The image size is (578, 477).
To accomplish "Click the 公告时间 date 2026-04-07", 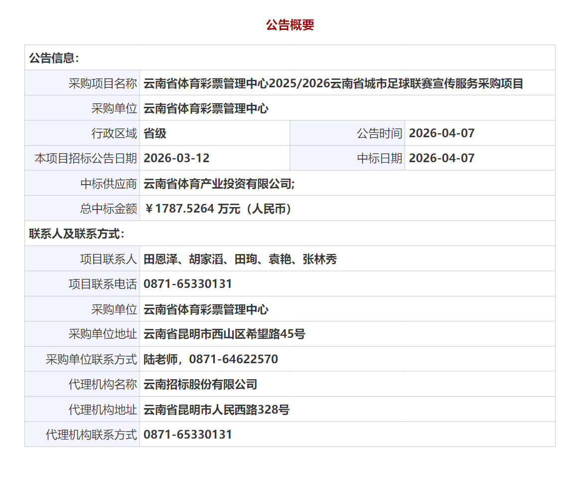I will coord(441,133).
